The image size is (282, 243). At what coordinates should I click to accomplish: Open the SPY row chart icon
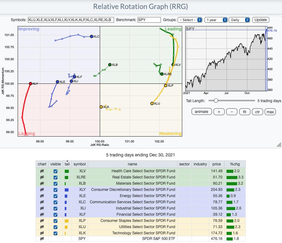42,239
